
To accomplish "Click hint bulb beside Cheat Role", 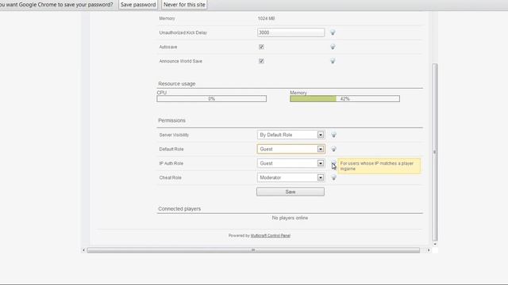I will click(x=333, y=177).
